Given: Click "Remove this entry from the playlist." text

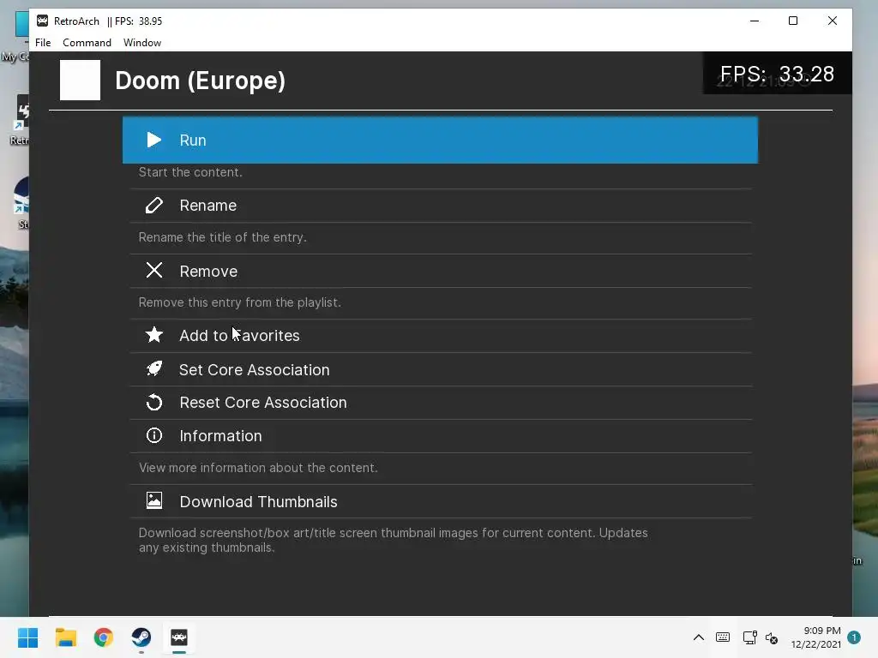Looking at the screenshot, I should pos(240,302).
